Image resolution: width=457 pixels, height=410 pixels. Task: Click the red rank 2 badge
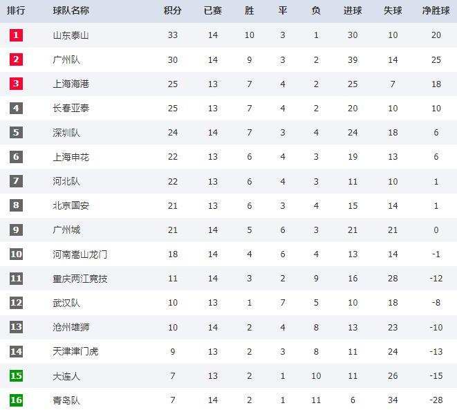click(x=16, y=59)
